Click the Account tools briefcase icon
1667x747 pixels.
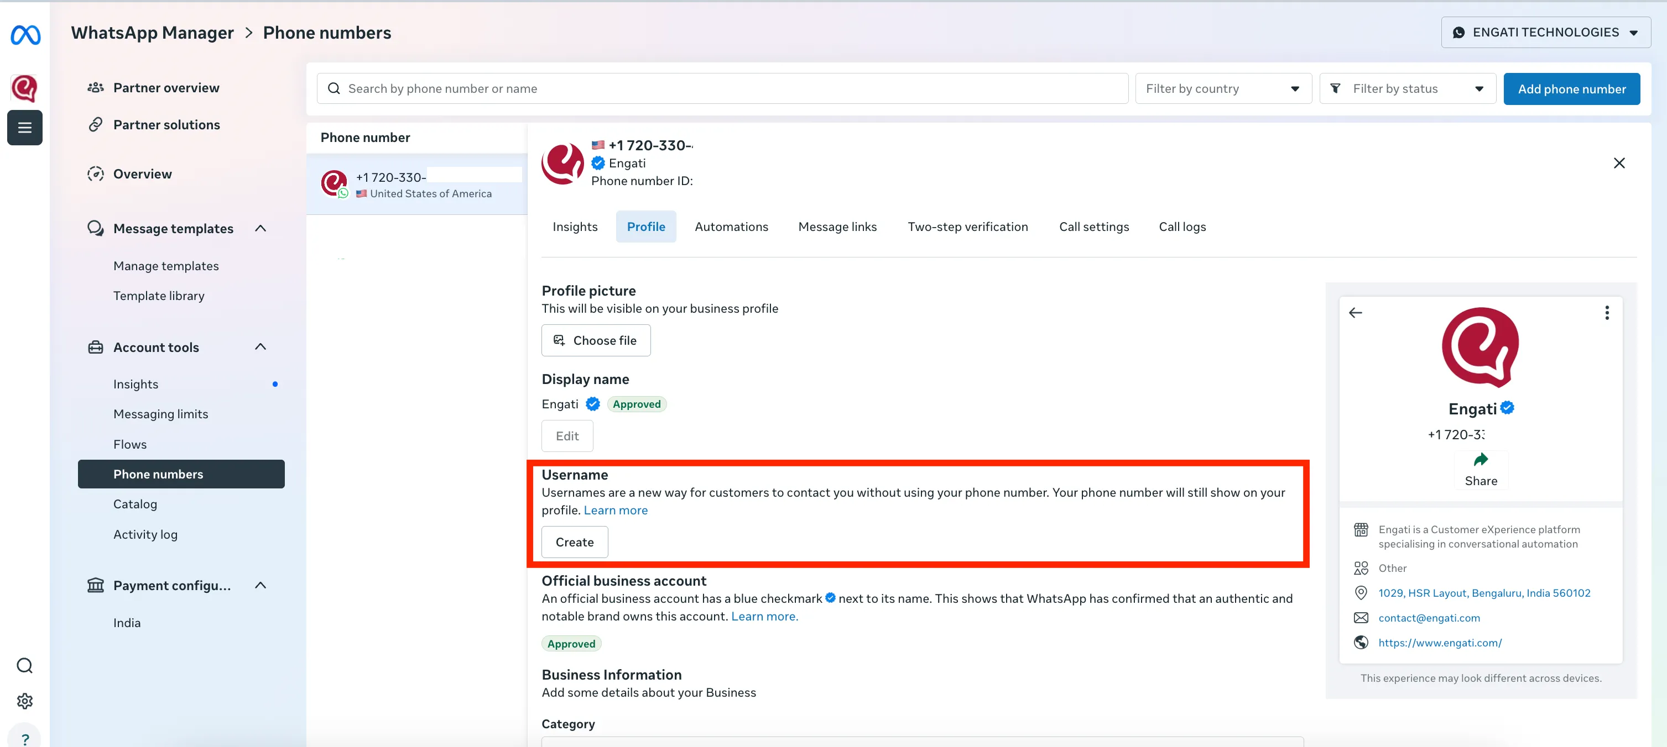(96, 347)
